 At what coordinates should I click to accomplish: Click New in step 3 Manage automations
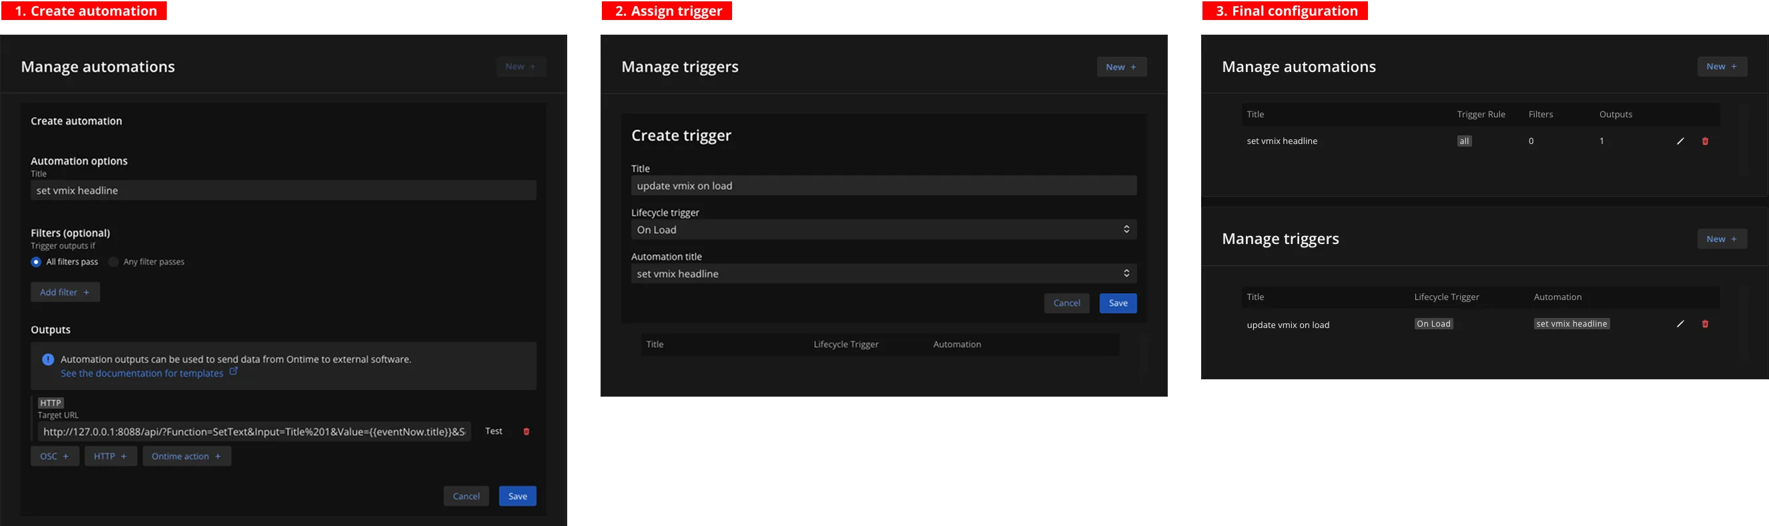coord(1722,67)
